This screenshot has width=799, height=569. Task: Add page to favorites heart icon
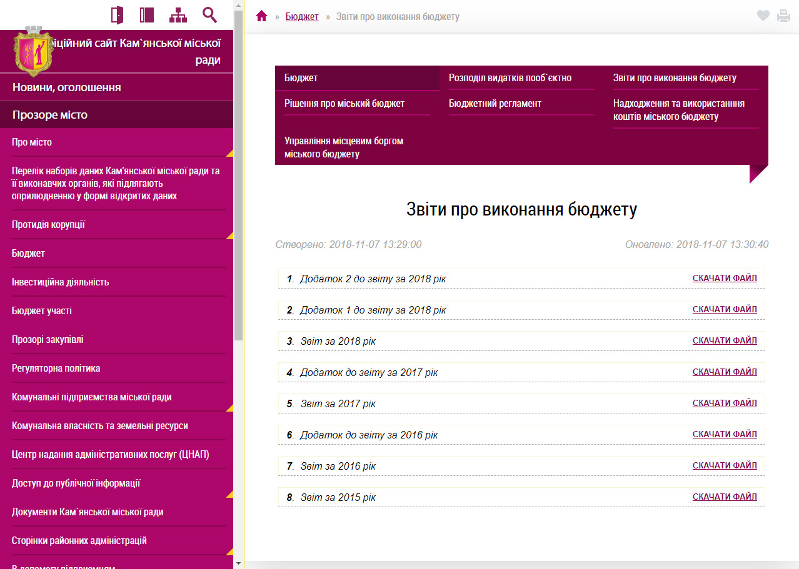click(x=763, y=16)
